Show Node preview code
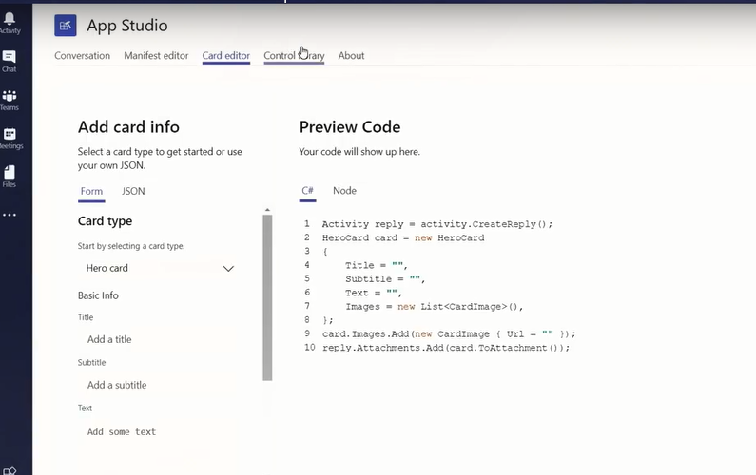 click(x=344, y=191)
